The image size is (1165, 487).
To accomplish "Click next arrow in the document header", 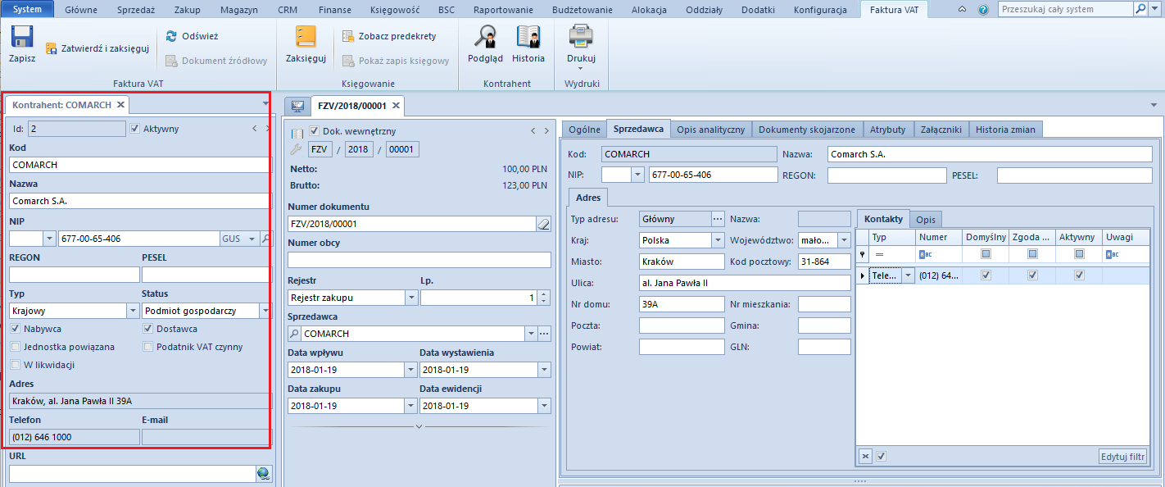I will (547, 130).
